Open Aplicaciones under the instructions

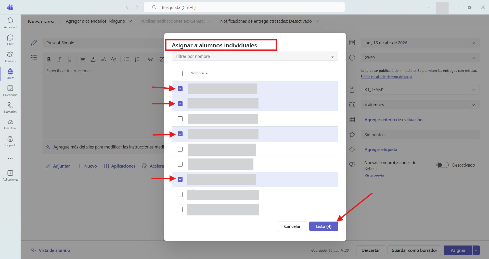[x=120, y=166]
